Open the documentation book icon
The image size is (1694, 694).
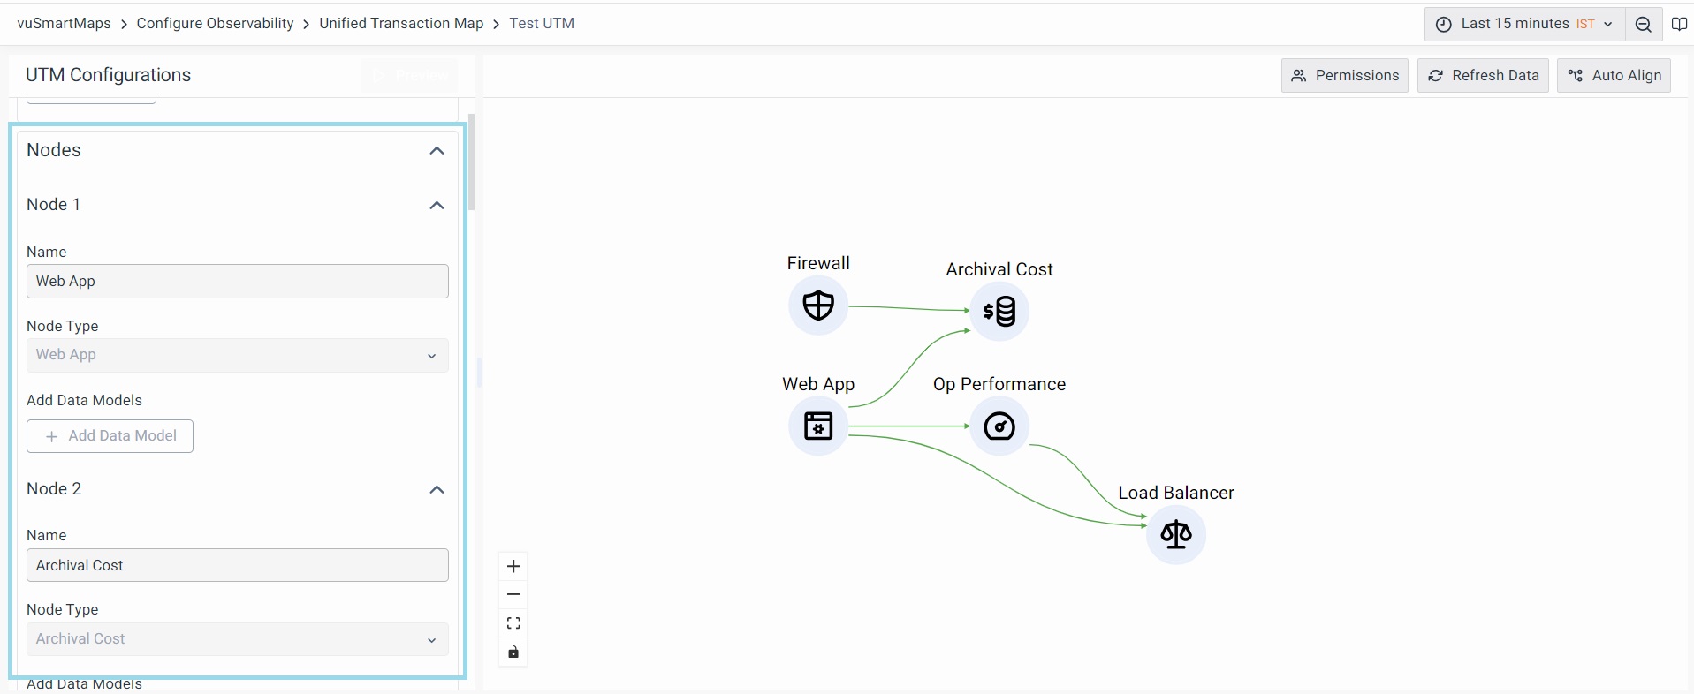click(1679, 25)
